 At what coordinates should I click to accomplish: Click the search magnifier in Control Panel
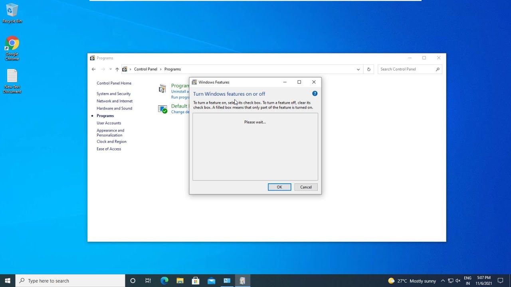(x=438, y=69)
